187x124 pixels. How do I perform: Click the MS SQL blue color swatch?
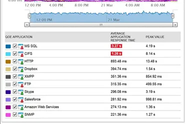tap(8, 46)
